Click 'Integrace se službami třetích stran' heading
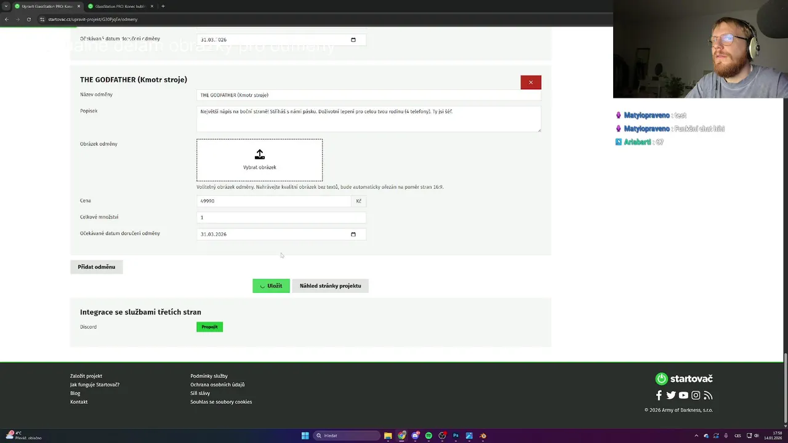 tap(140, 312)
